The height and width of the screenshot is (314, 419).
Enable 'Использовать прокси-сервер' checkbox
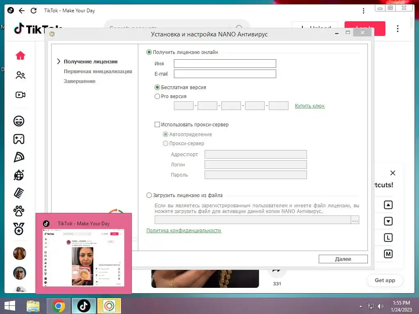158,124
